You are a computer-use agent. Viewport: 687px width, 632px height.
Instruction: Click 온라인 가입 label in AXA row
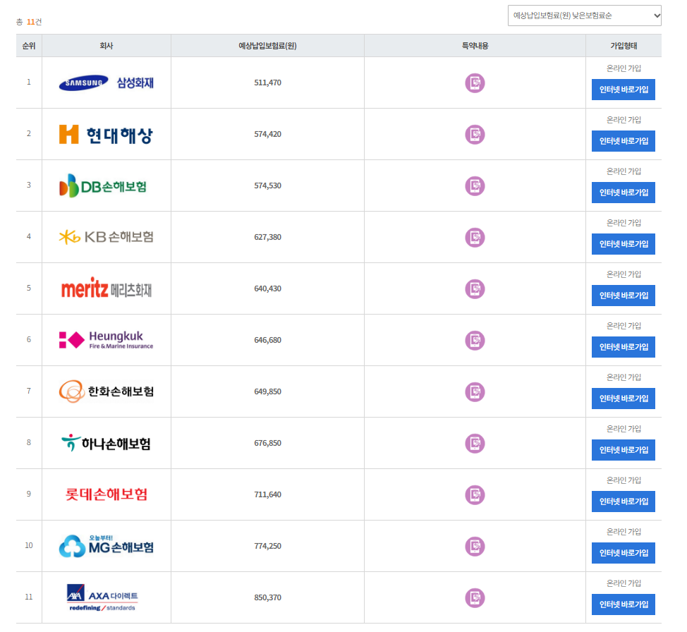pos(624,583)
